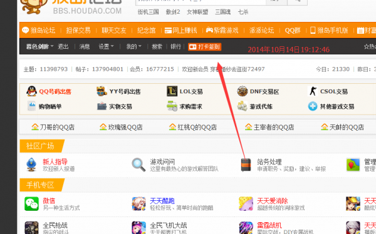Screen dimensions: 376x234
Task: Click the 天天酷跑 game icon
Action: point(138,204)
